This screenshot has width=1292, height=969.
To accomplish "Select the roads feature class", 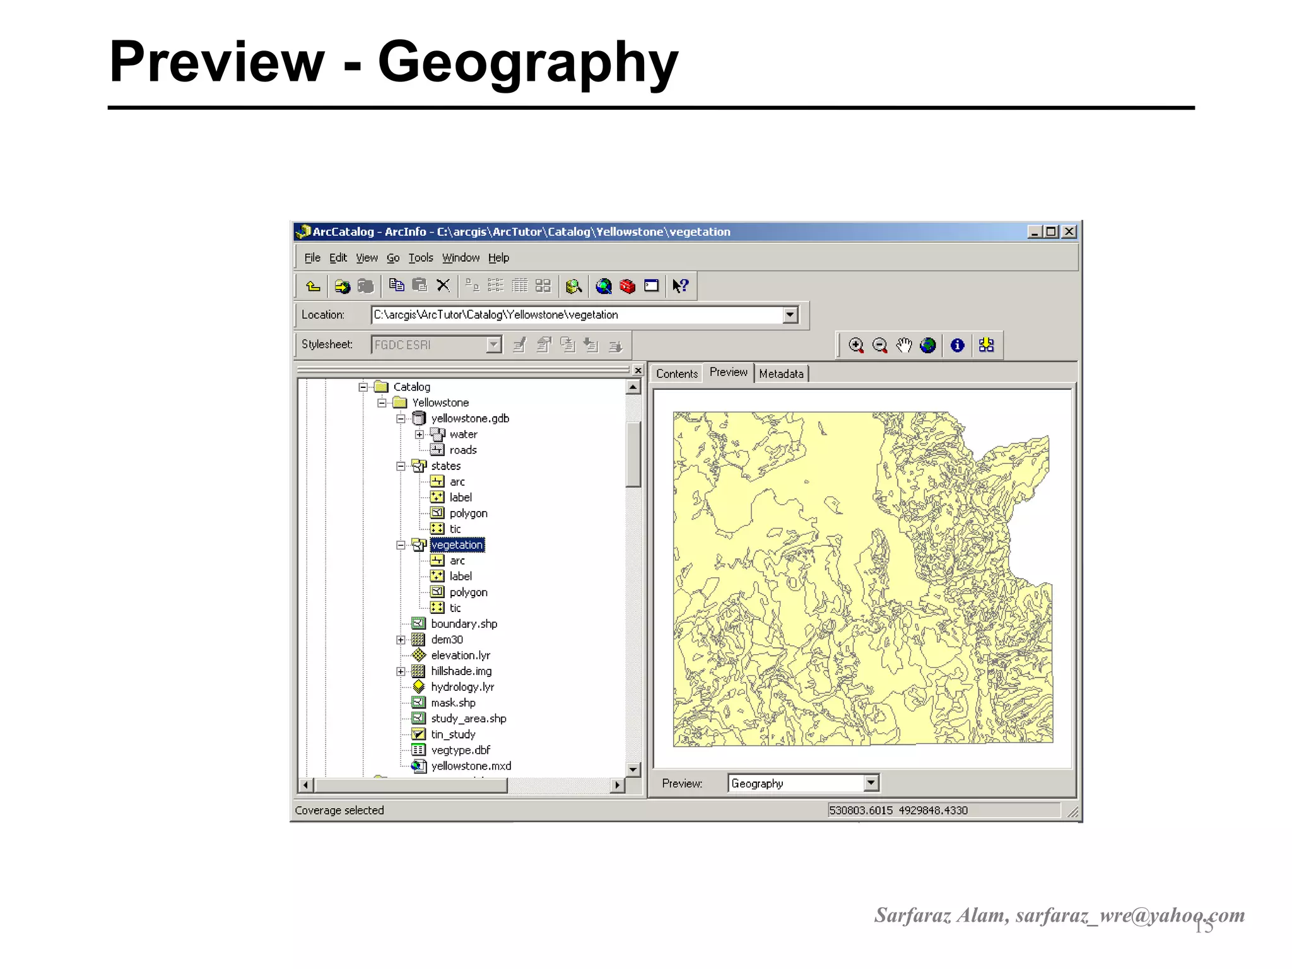I will [x=463, y=450].
